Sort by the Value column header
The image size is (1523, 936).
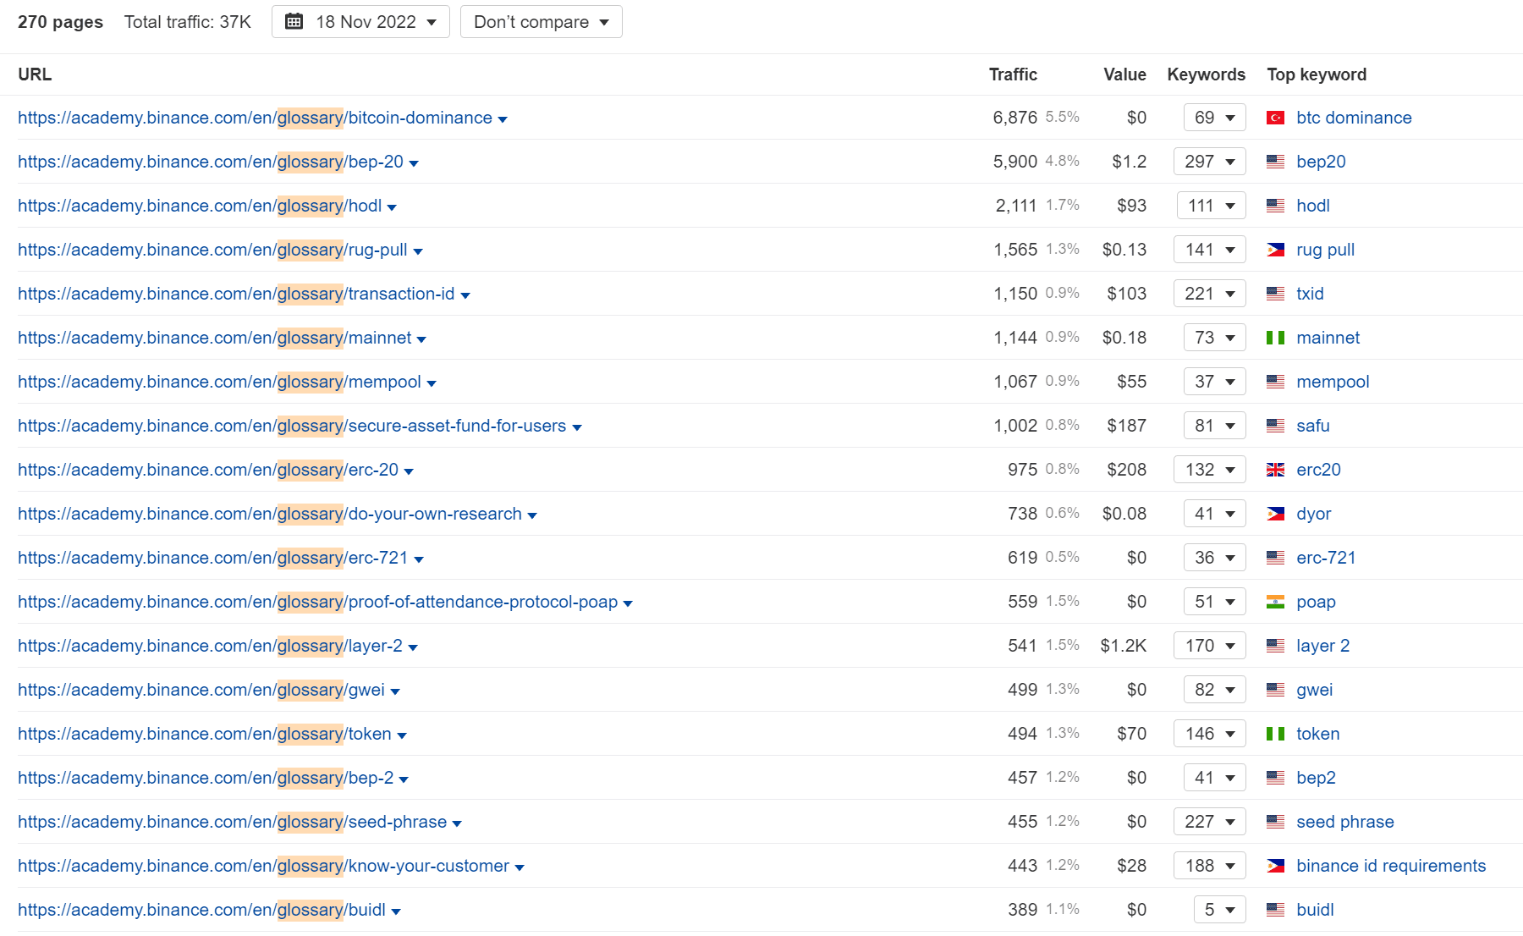click(1124, 74)
